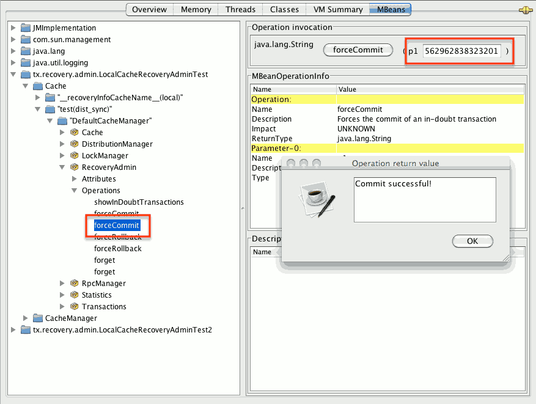This screenshot has height=404, width=536.
Task: Click the RpcManager MBean icon
Action: (75, 284)
